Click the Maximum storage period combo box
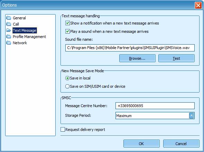 click(155, 116)
